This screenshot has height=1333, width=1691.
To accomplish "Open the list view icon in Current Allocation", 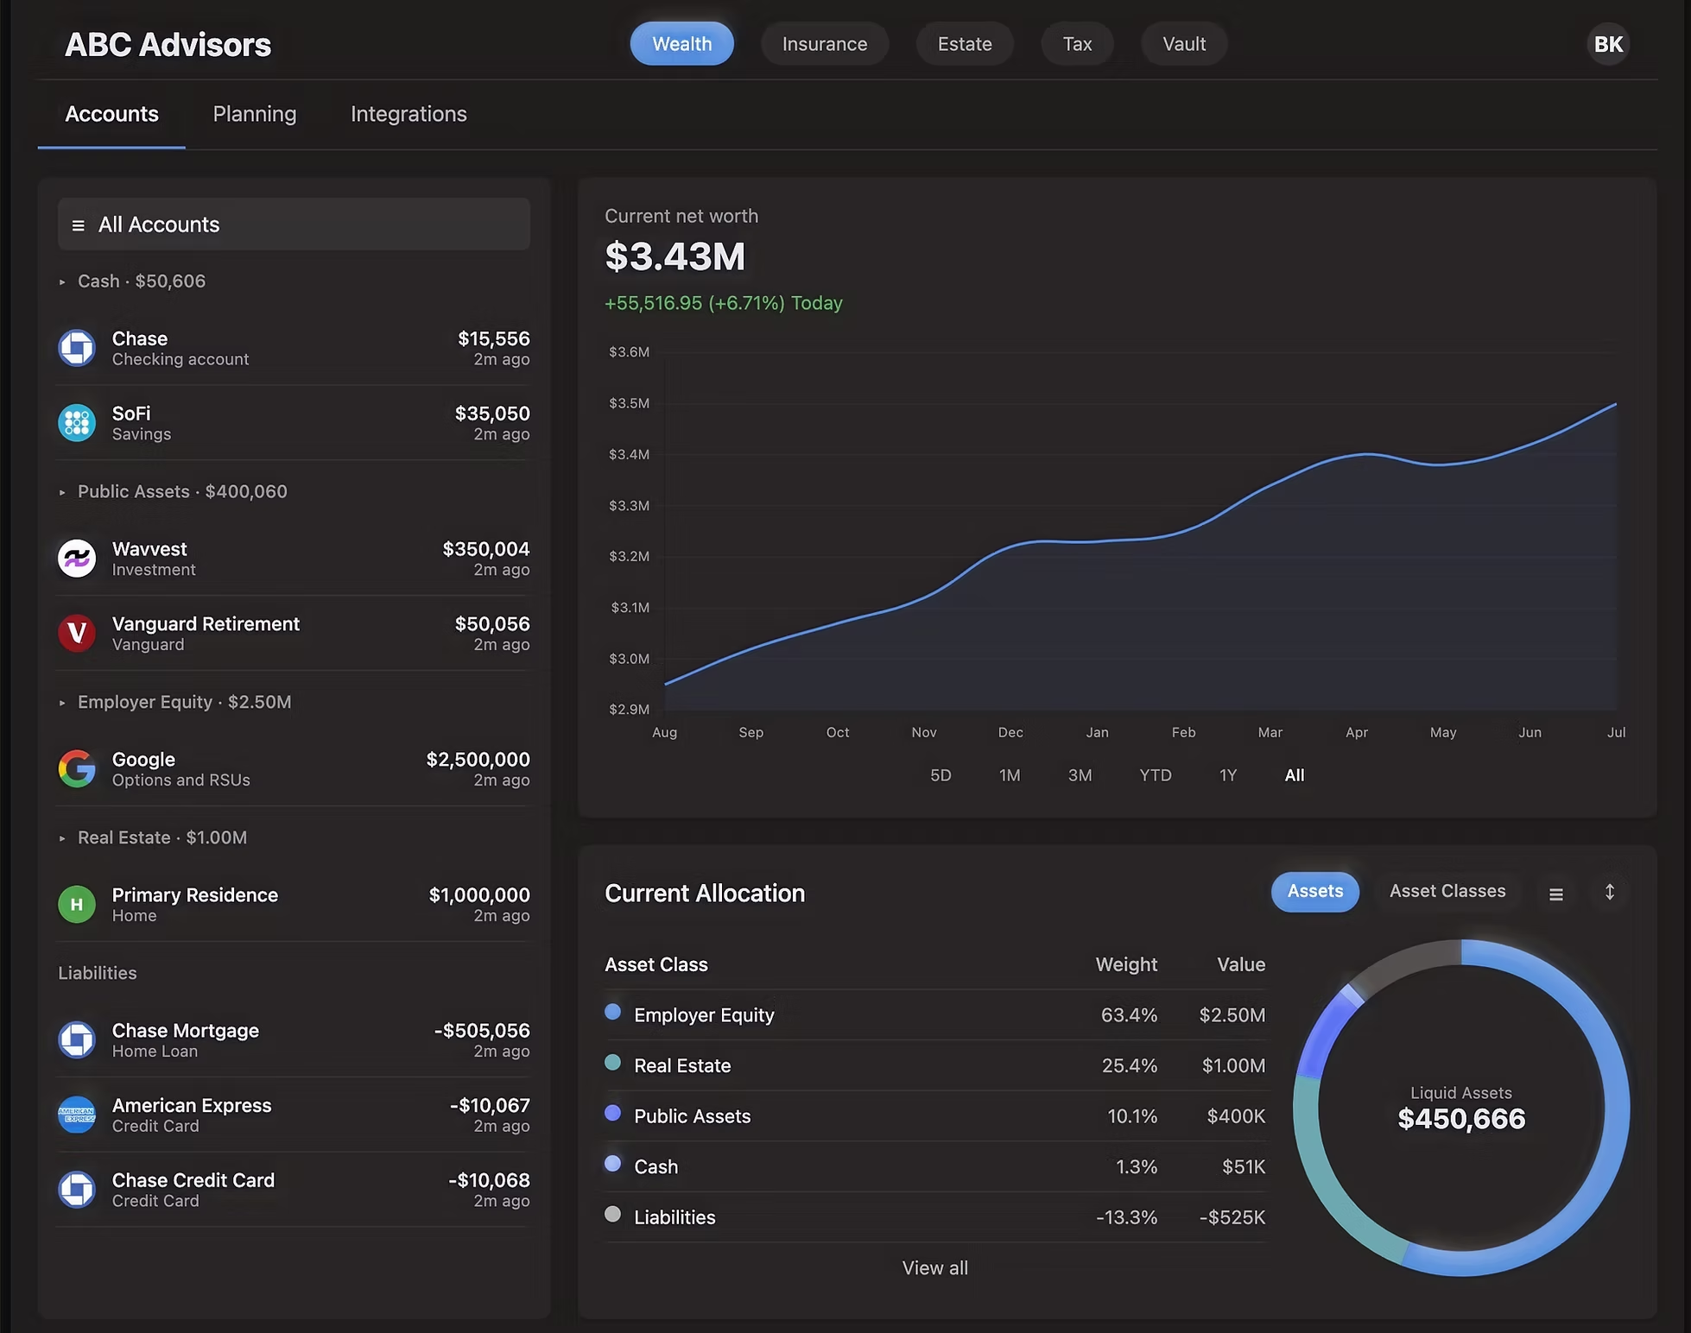I will pyautogui.click(x=1555, y=894).
